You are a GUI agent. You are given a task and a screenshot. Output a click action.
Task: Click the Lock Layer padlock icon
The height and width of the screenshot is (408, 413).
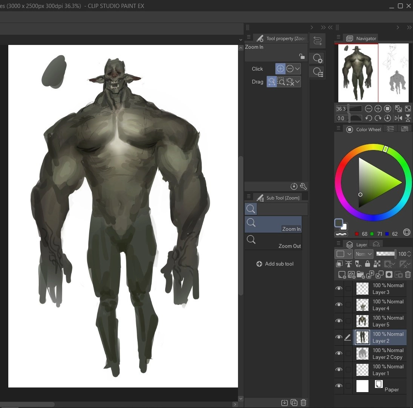[367, 264]
